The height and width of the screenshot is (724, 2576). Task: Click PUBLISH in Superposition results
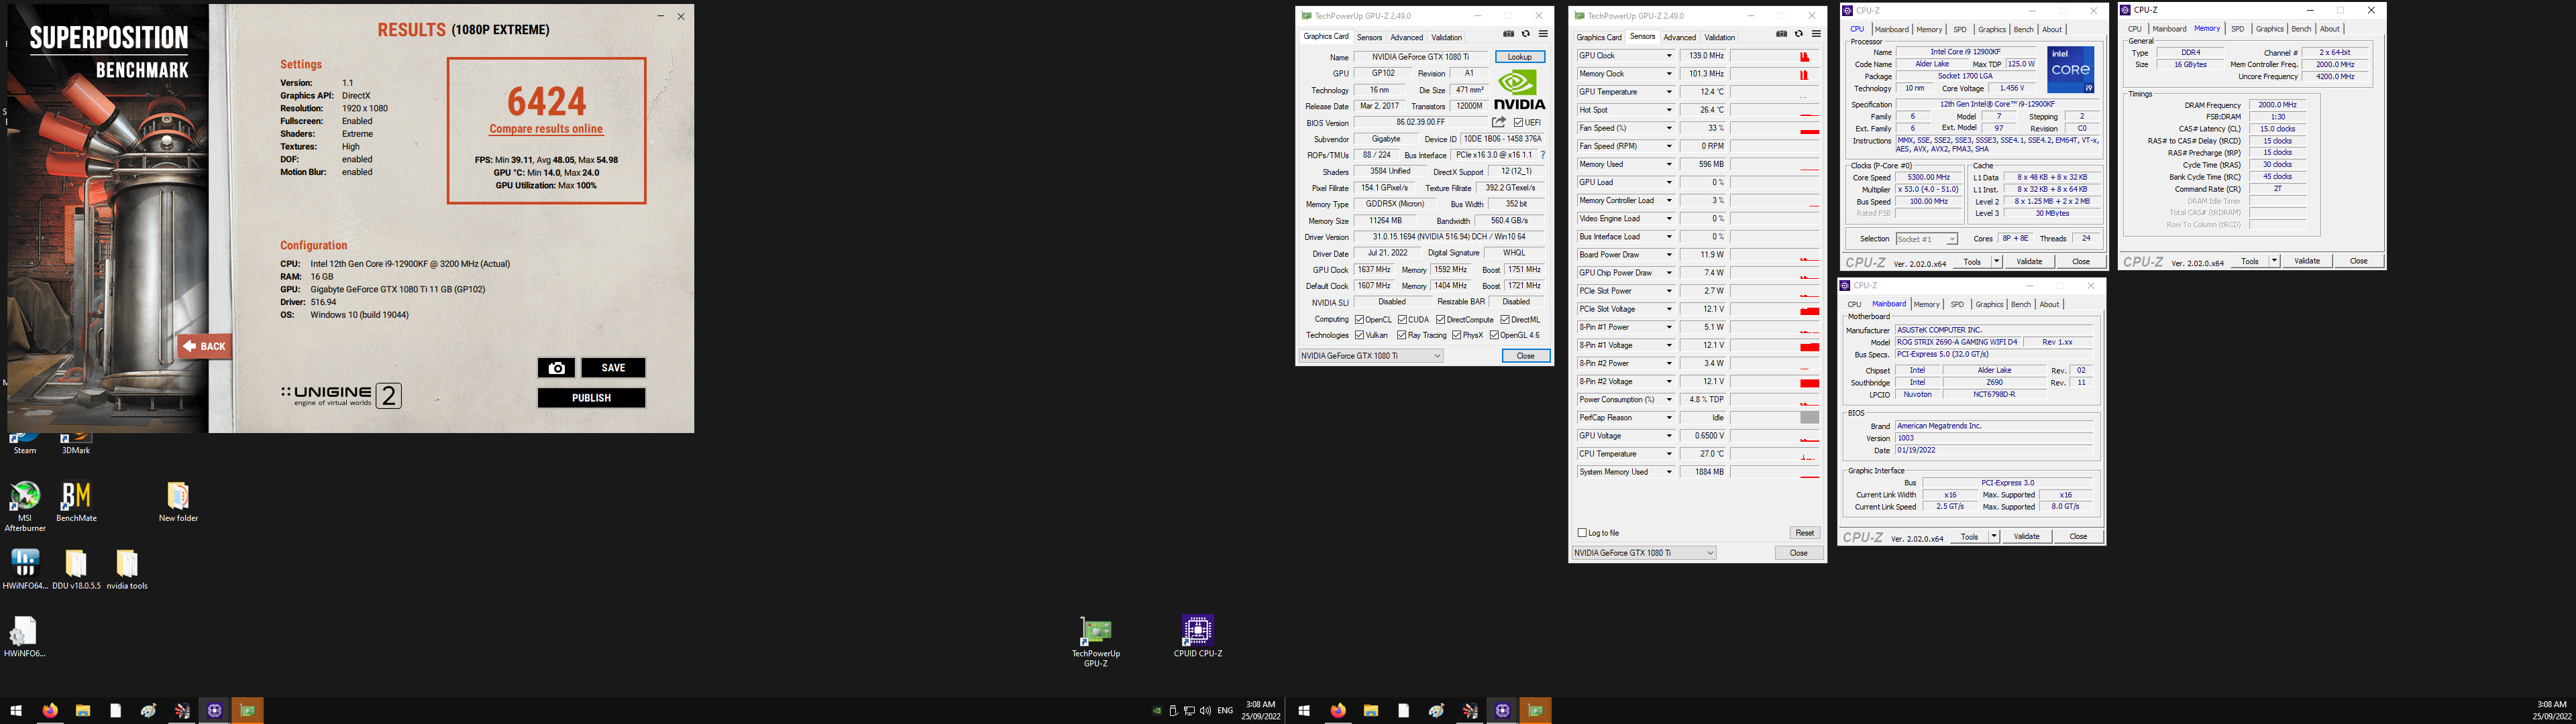[591, 398]
